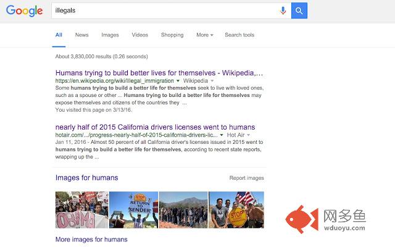Open Search tools options
Image resolution: width=395 pixels, height=247 pixels.
pos(239,35)
